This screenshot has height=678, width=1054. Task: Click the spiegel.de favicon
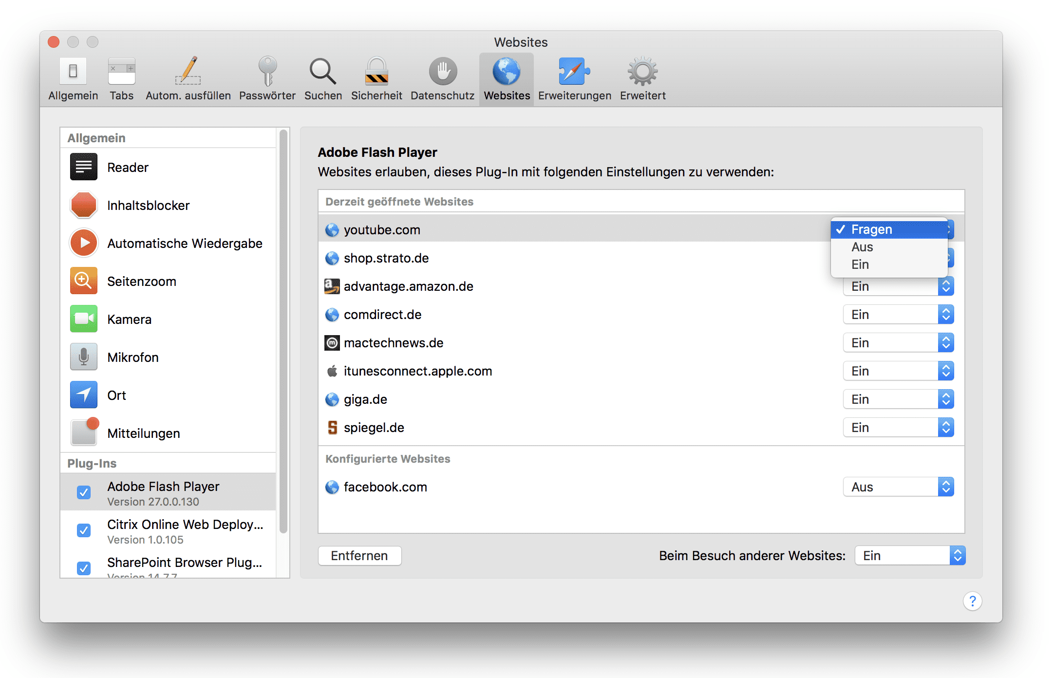click(332, 428)
